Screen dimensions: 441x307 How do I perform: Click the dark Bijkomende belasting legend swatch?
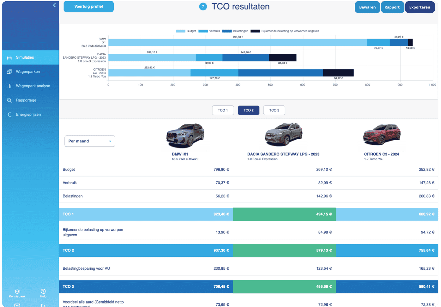255,31
